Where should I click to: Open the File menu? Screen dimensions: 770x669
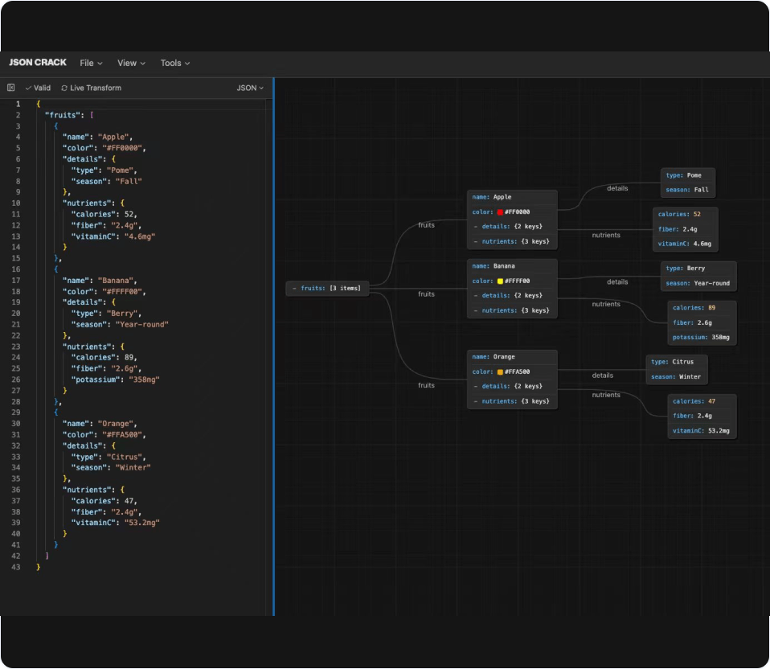click(x=92, y=63)
